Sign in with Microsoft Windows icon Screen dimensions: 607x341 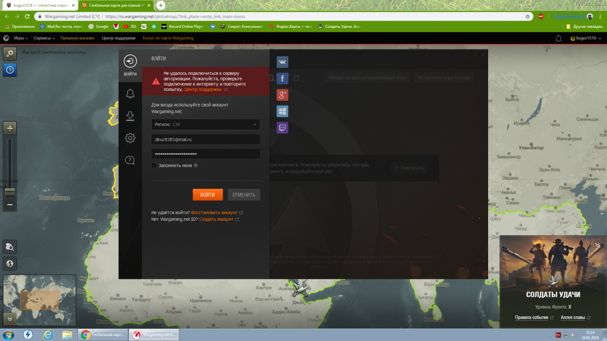pos(282,111)
